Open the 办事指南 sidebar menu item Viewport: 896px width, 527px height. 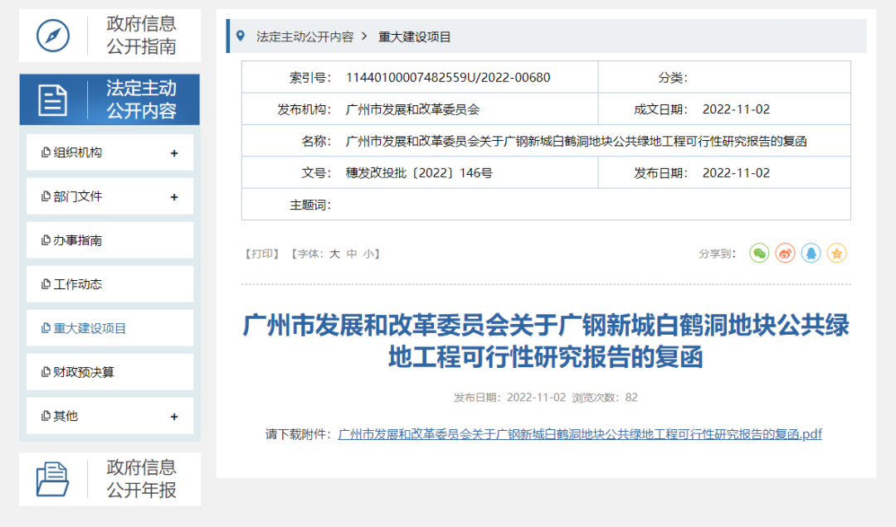(77, 239)
